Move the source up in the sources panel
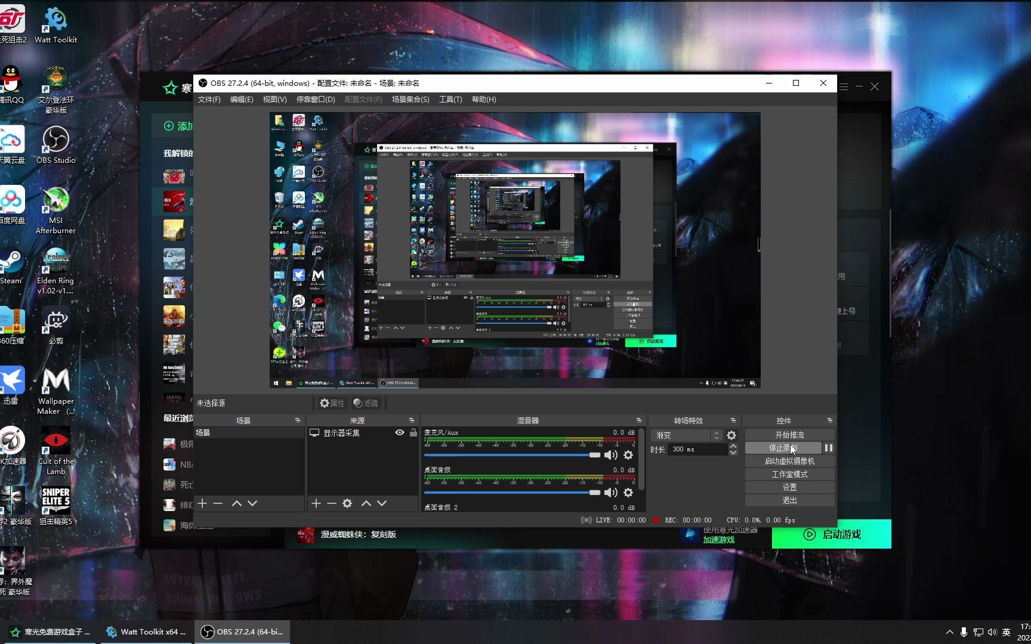Viewport: 1031px width, 644px height. pos(366,503)
